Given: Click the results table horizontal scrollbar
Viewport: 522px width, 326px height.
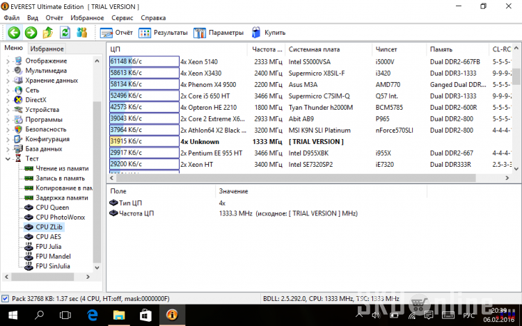Looking at the screenshot, I should pos(296,178).
